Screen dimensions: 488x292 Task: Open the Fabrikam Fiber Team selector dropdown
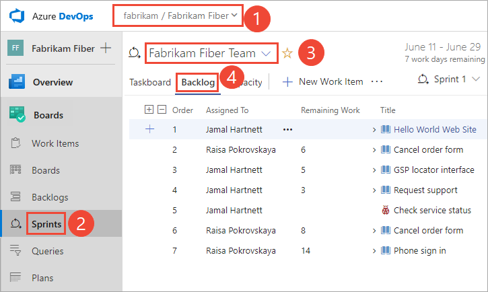click(x=210, y=53)
